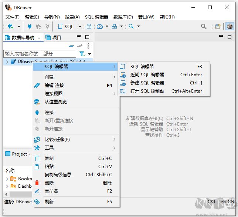Expand dropdown arrow next to filter funnel
Screen dimensions: 238x217
pos(89,54)
